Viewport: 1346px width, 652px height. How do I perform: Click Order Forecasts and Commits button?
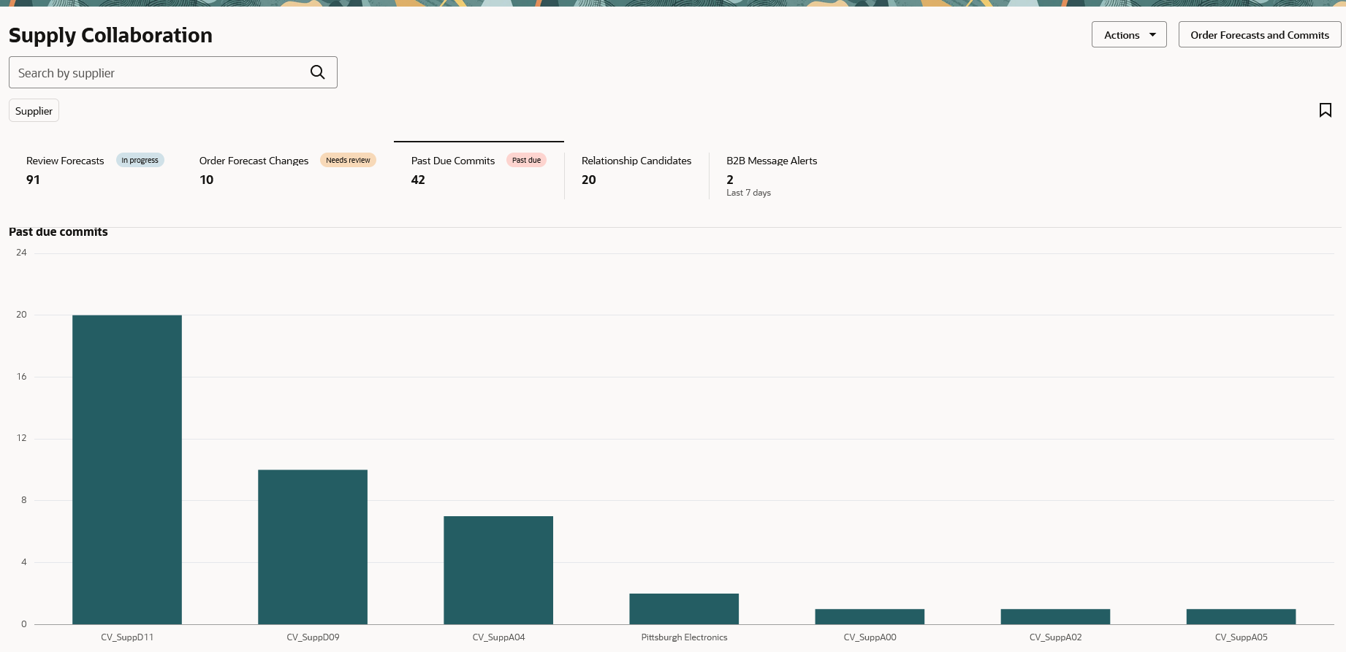(1259, 34)
